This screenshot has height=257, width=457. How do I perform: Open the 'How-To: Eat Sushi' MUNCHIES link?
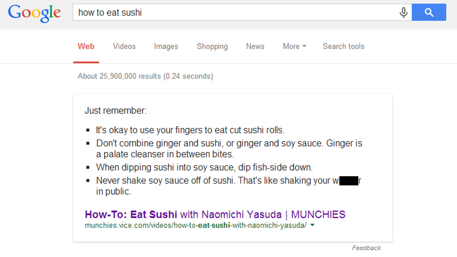tap(215, 215)
